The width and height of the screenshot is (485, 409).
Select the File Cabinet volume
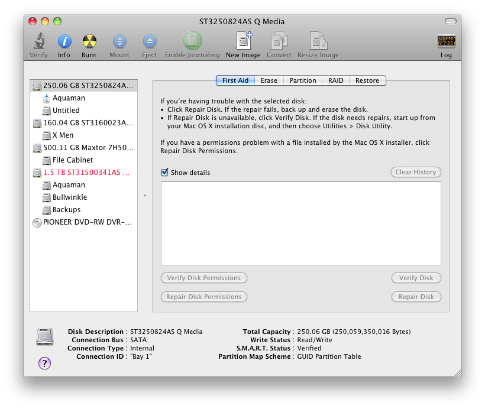[84, 160]
